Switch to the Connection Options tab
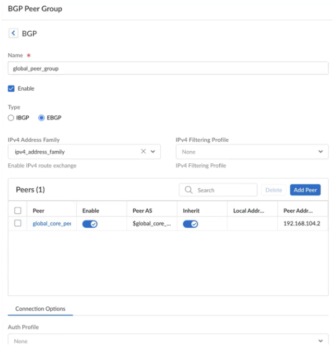This screenshot has width=332, height=351. [x=40, y=309]
